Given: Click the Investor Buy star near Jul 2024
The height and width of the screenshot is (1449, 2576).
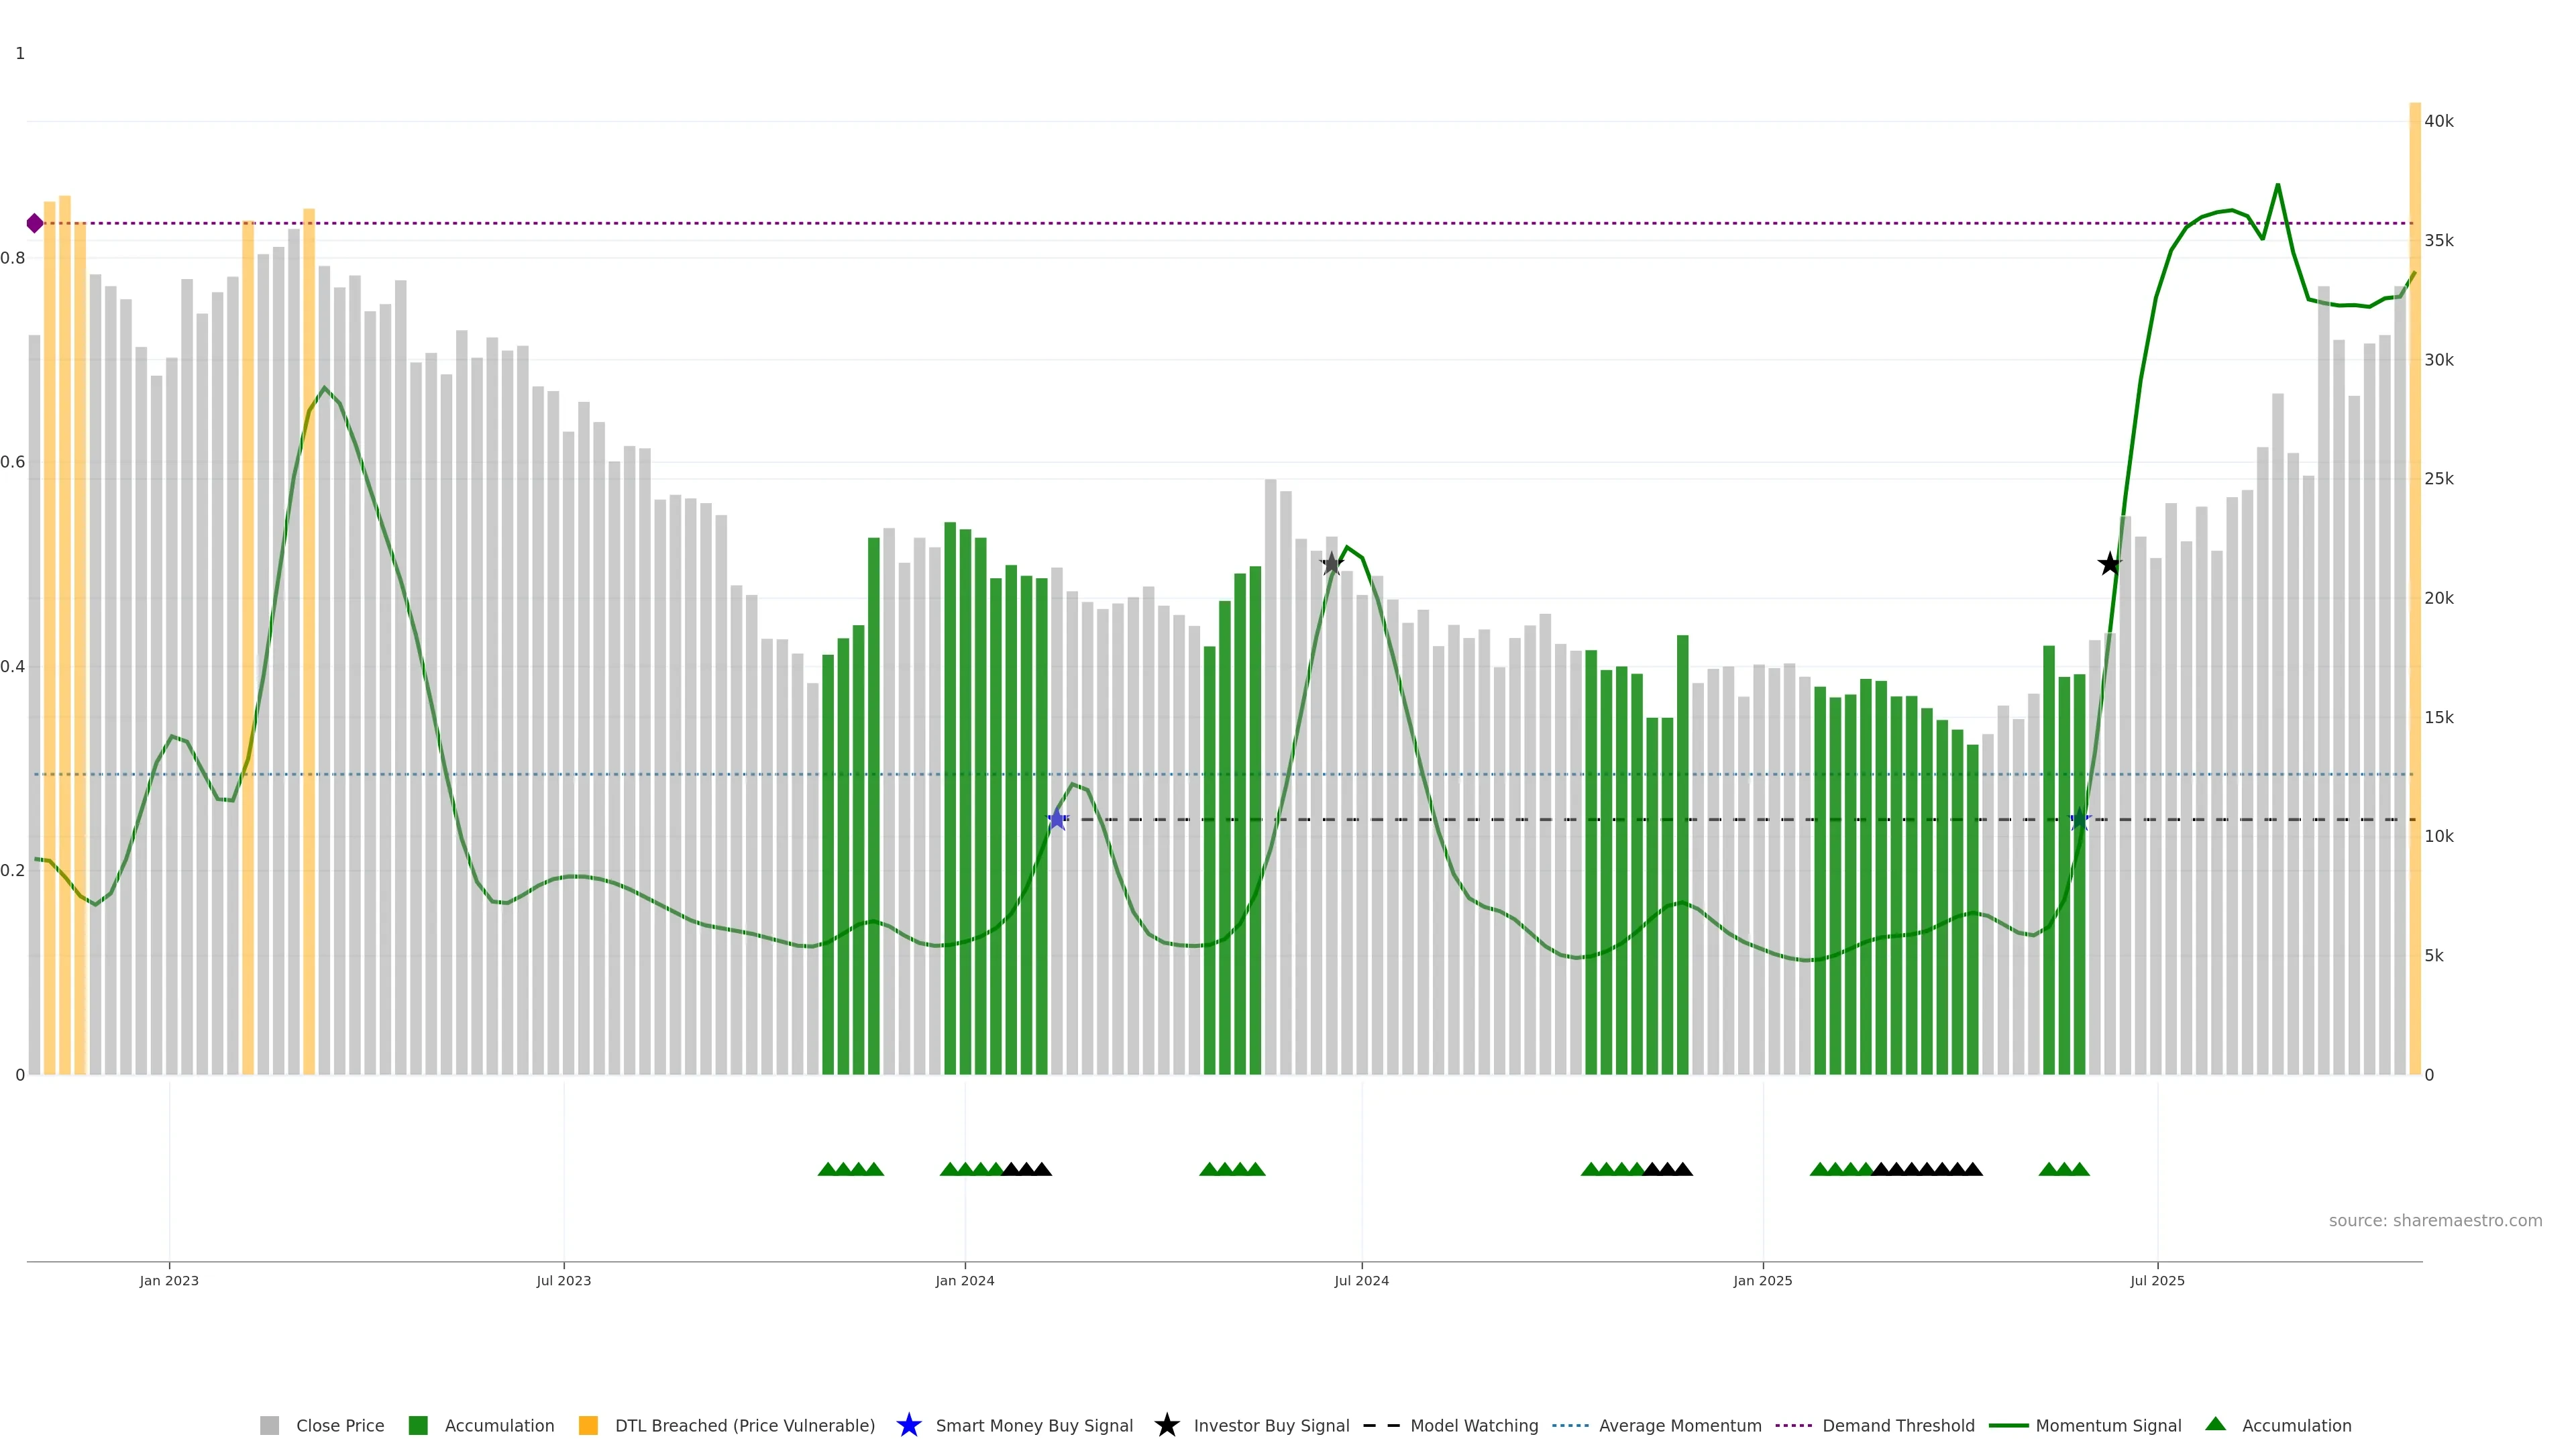Looking at the screenshot, I should tap(1331, 564).
